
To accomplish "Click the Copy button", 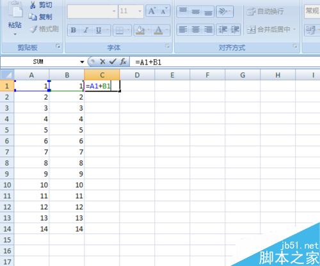I will tap(40, 17).
